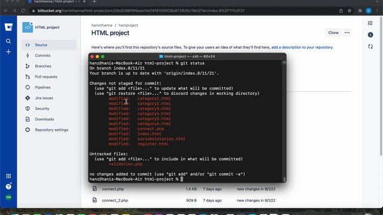The height and width of the screenshot is (215, 383).
Task: Click the HTML project repository avatar
Action: (x=28, y=27)
